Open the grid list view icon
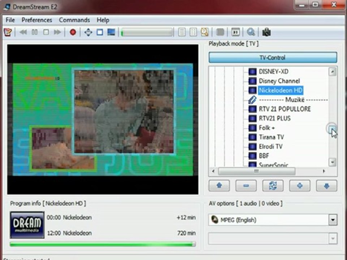This screenshot has width=347, height=260. pos(193,32)
